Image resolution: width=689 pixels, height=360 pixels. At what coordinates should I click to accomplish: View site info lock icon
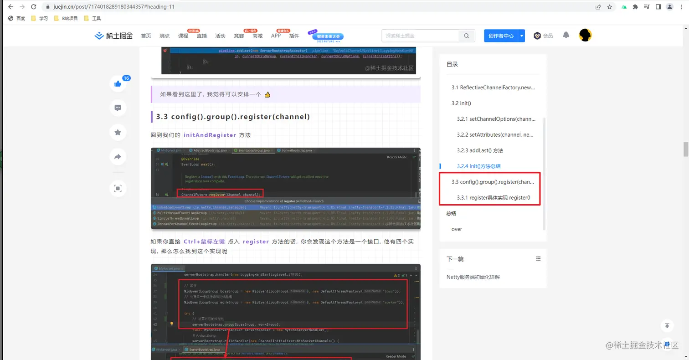coord(47,7)
